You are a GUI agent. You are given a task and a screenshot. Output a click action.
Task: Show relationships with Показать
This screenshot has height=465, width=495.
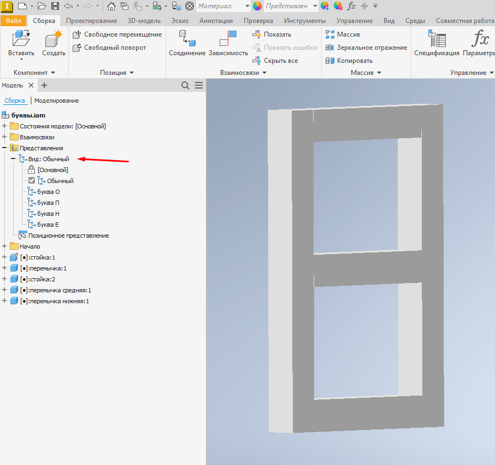tap(272, 34)
